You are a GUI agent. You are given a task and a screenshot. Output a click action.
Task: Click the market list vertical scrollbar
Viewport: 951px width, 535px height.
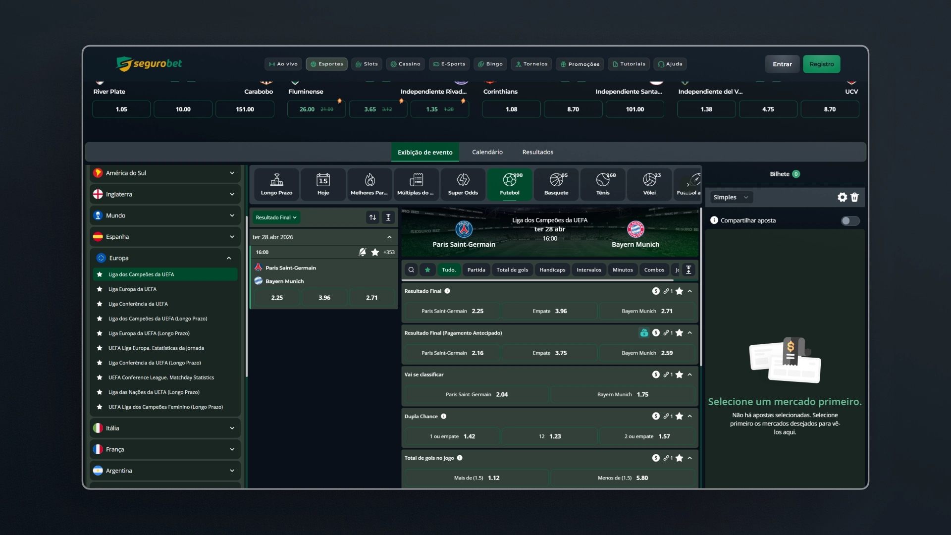(701, 287)
